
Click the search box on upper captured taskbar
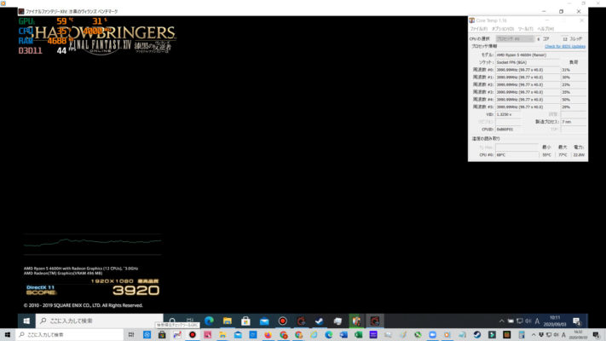point(100,321)
